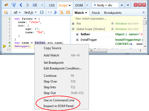This screenshot has height=111, width=149.
Task: Activate the element inspector arrow icon
Action: pyautogui.click(x=14, y=5)
